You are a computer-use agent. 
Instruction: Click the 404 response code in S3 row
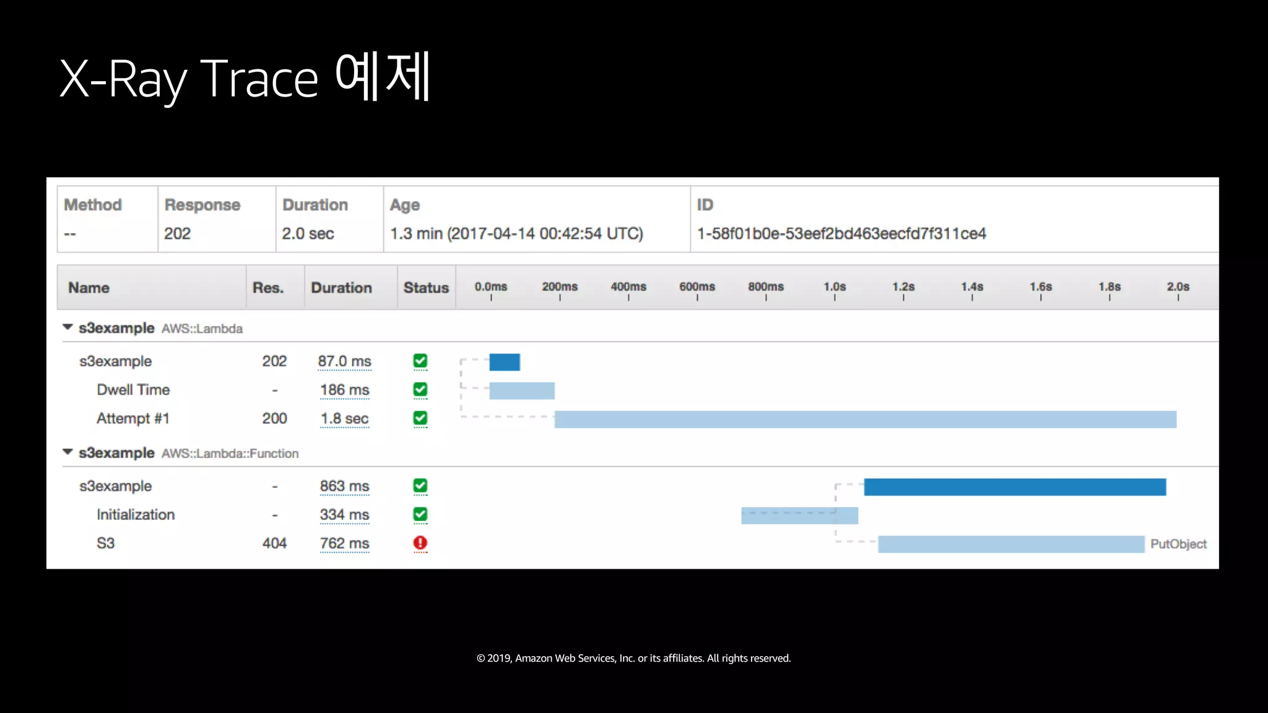coord(274,543)
